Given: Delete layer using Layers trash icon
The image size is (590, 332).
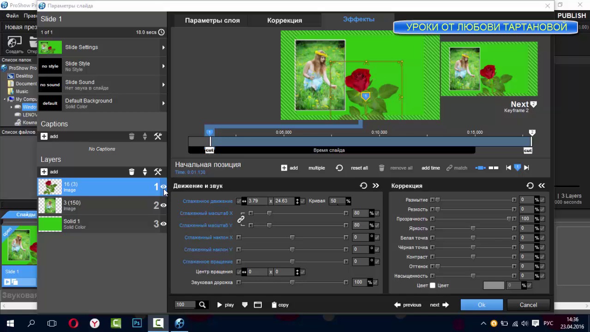Looking at the screenshot, I should click(132, 172).
